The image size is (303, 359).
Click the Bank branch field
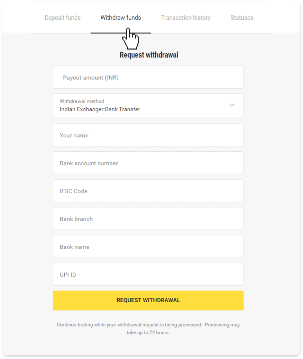coord(148,218)
